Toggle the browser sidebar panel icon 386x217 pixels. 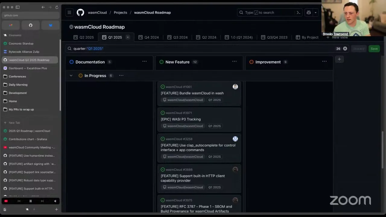pyautogui.click(x=17, y=7)
